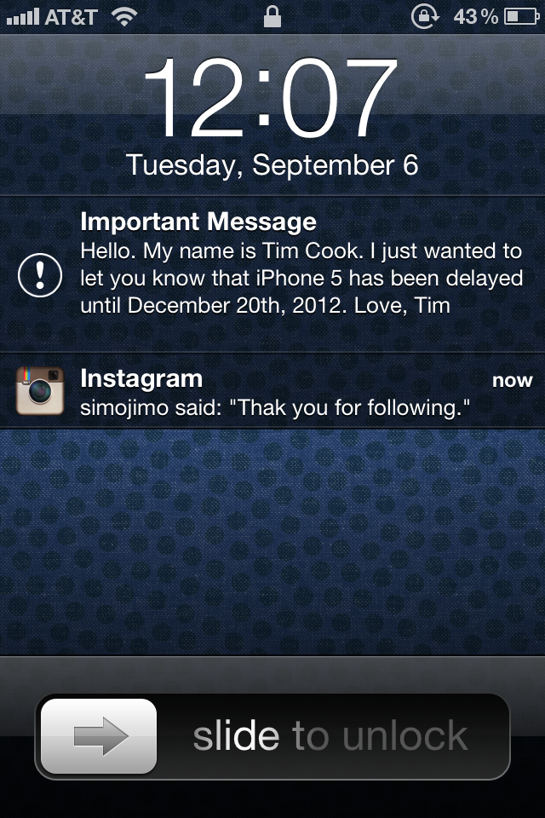Tap the exclamation alert icon
Image resolution: width=545 pixels, height=818 pixels.
point(40,275)
